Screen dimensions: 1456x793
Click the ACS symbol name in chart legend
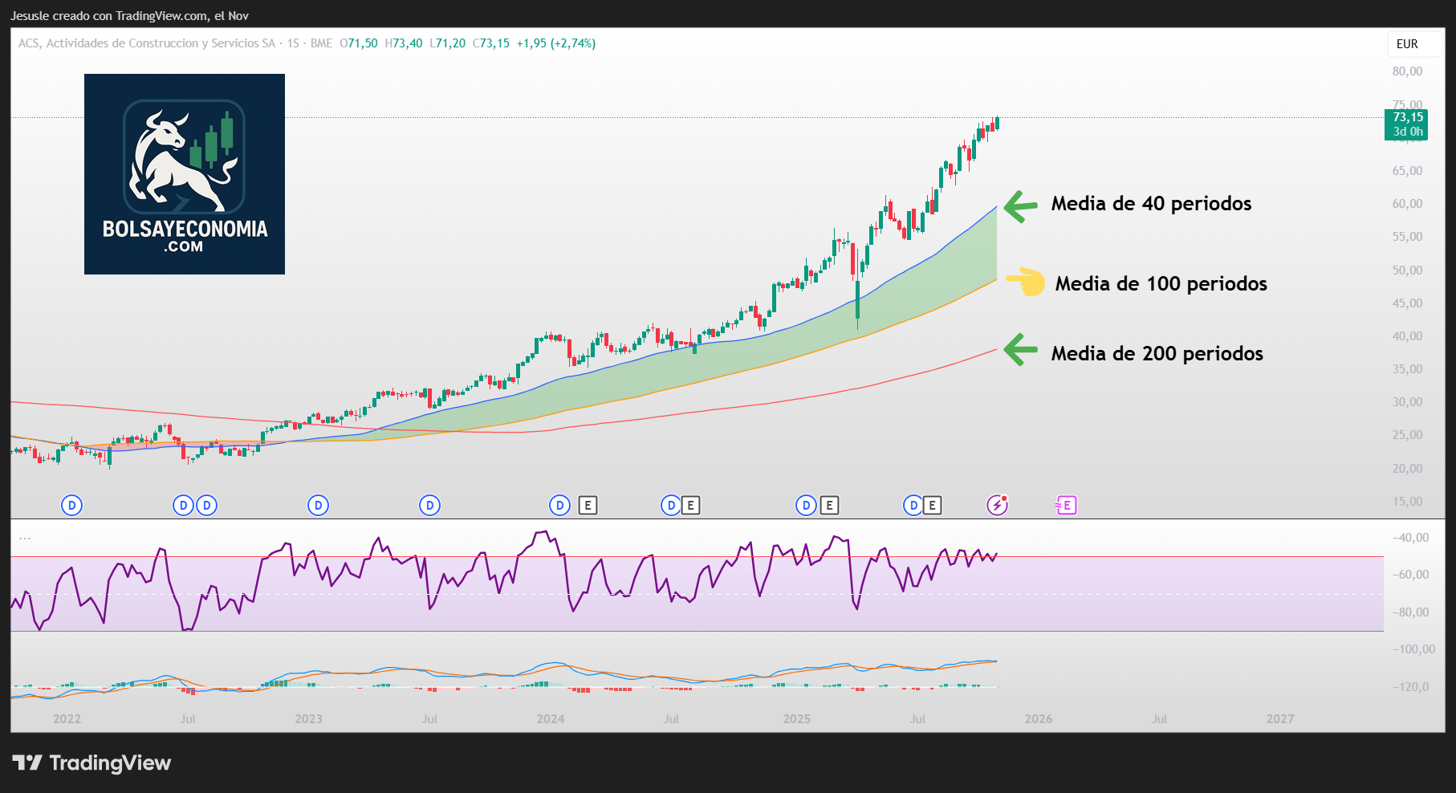click(x=146, y=43)
